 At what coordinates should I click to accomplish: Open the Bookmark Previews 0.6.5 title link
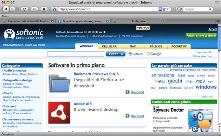(96, 74)
